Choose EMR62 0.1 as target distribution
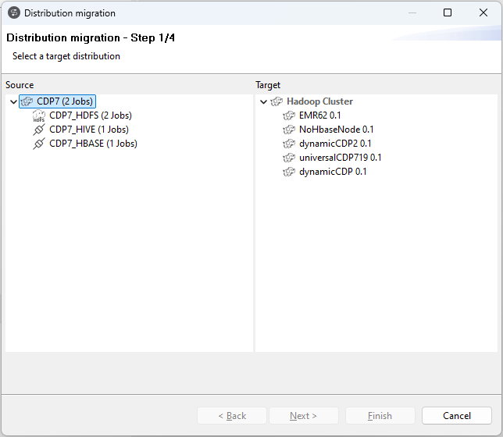 tap(319, 115)
